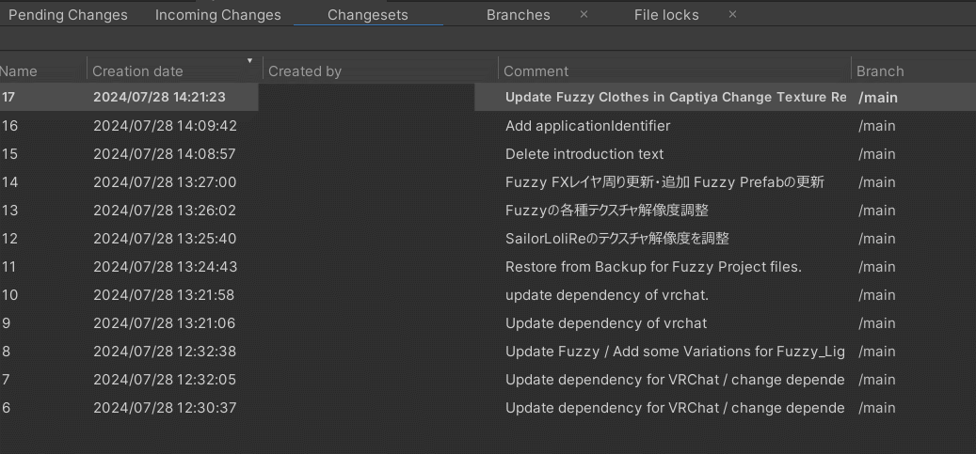Click /main branch cell of changeset 17

point(878,98)
